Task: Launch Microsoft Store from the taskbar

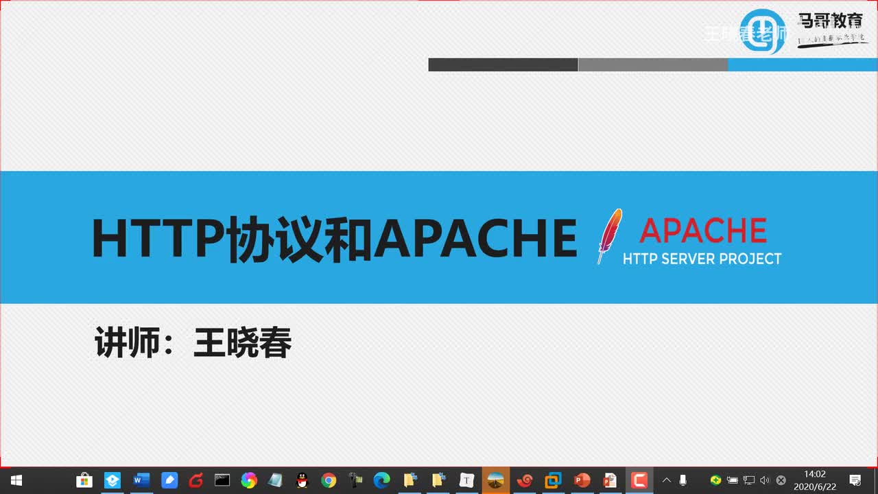Action: [x=84, y=480]
